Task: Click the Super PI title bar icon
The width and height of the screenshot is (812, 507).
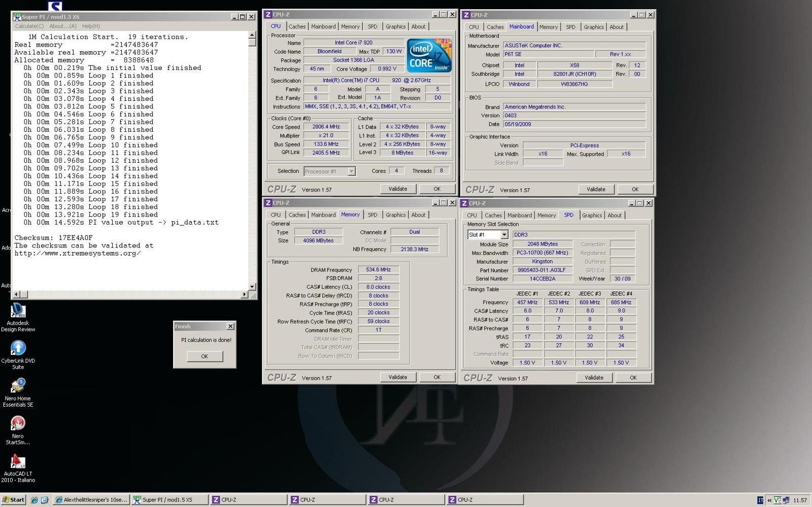Action: 17,17
